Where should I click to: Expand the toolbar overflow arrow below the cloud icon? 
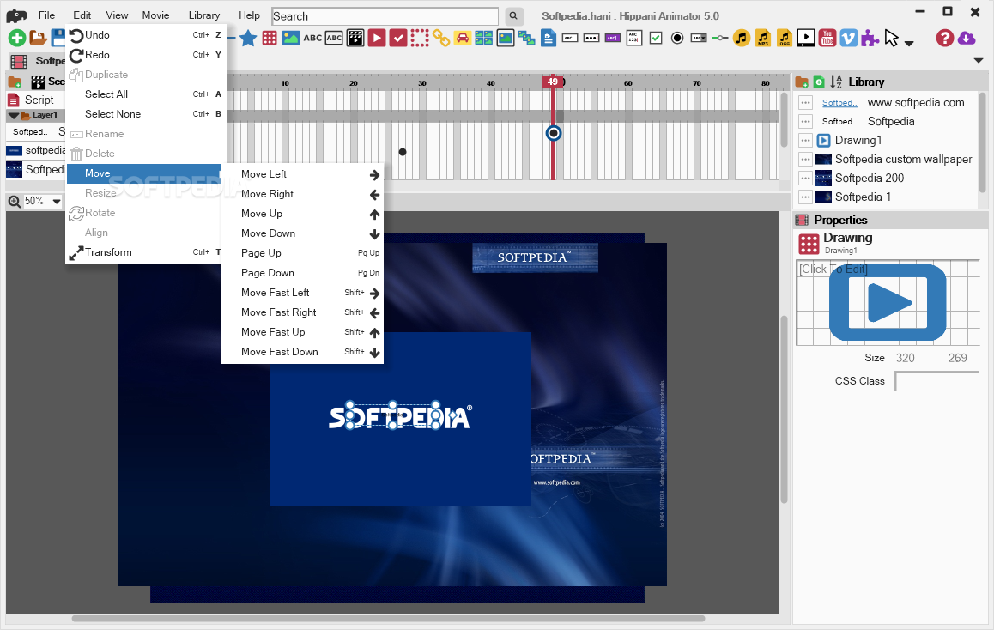click(x=979, y=60)
